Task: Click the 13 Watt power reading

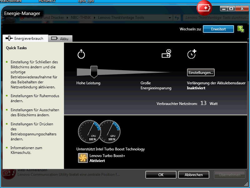Action: tap(209, 103)
